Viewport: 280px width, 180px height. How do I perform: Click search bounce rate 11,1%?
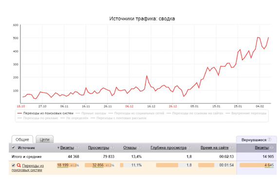click(136, 165)
